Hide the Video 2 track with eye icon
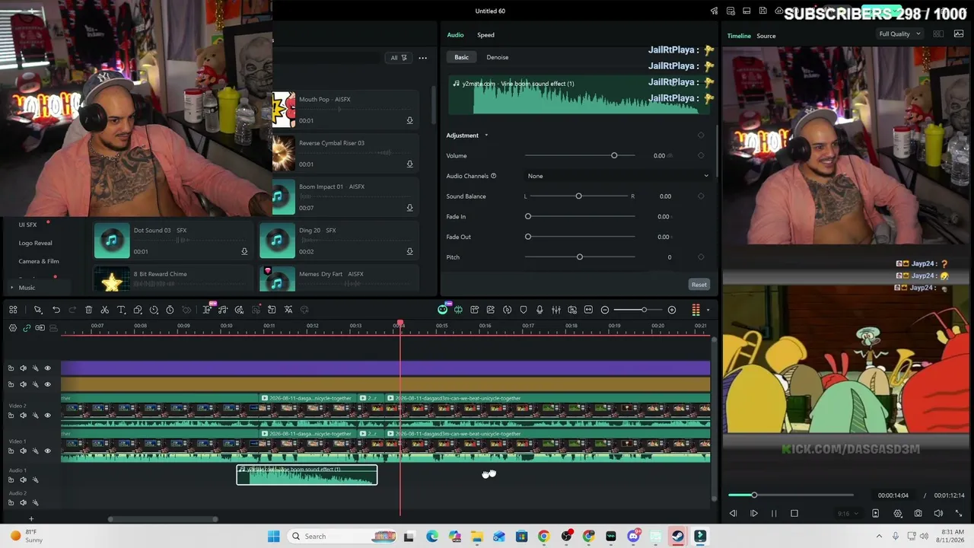 47,416
